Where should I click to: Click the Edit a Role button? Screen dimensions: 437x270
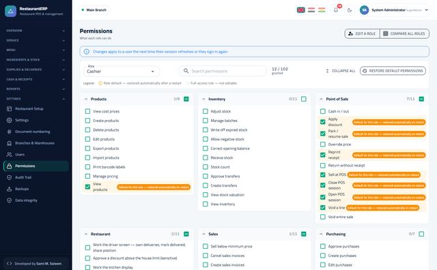[362, 33]
